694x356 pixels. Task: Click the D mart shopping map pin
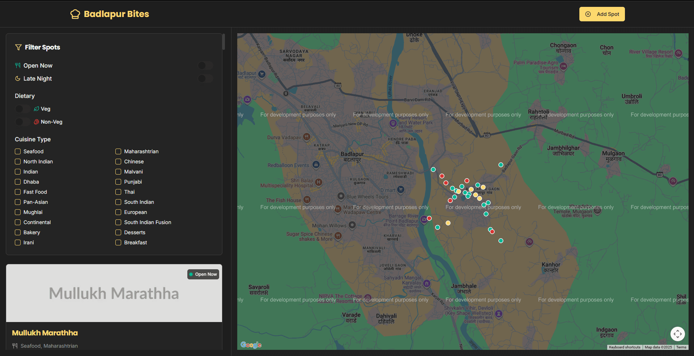click(400, 189)
